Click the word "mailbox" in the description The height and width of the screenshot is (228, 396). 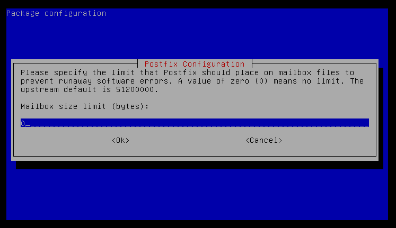[294, 72]
